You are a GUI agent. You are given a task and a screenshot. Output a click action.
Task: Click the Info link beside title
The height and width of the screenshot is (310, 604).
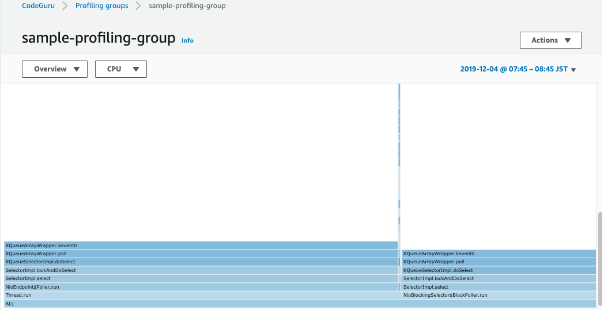click(187, 40)
